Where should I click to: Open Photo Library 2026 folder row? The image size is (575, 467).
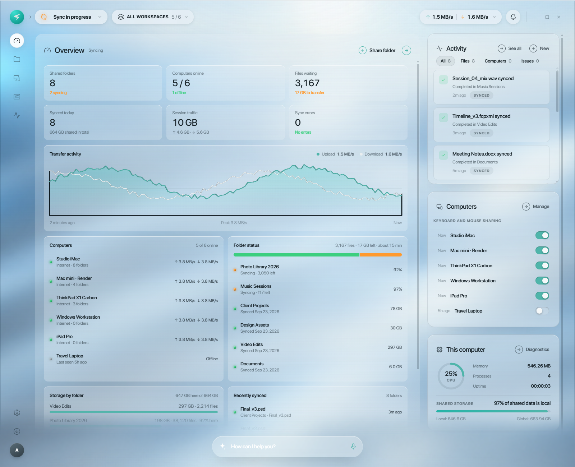(318, 270)
